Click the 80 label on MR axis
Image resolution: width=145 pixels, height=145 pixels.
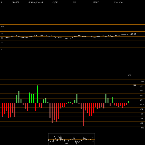pyautogui.click(x=142, y=86)
